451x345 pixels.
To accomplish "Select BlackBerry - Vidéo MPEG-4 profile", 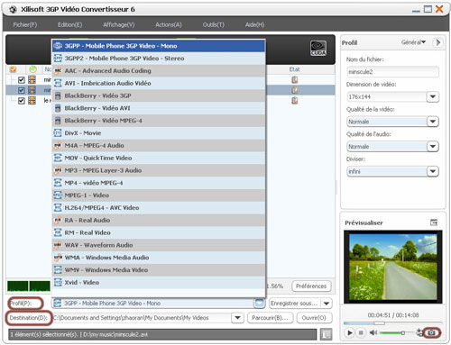I will [x=159, y=121].
